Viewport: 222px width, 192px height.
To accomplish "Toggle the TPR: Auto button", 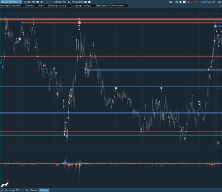I will 44,190.
